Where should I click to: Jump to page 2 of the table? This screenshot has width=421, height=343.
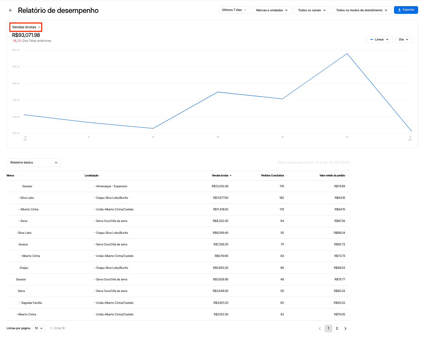(337, 329)
